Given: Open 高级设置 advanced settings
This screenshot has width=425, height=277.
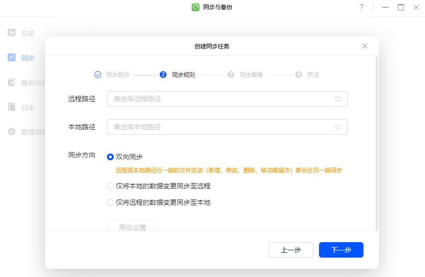Looking at the screenshot, I should coord(133,226).
